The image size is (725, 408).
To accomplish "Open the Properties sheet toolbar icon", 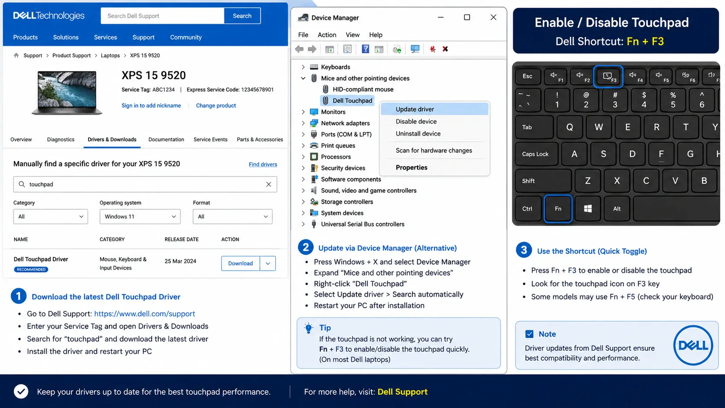I will [347, 49].
